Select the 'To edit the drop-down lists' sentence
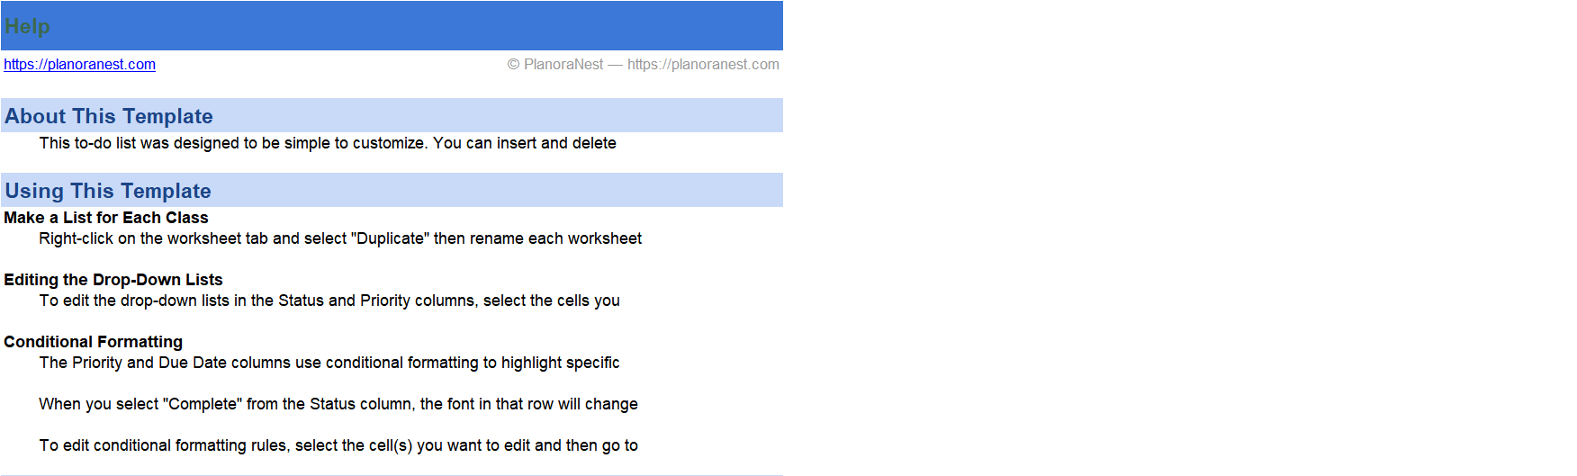Image resolution: width=1577 pixels, height=476 pixels. point(329,301)
